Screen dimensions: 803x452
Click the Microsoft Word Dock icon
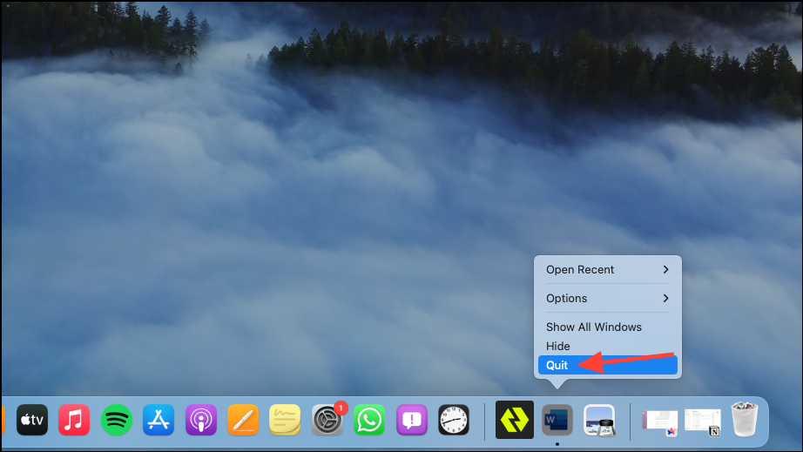[x=557, y=421]
